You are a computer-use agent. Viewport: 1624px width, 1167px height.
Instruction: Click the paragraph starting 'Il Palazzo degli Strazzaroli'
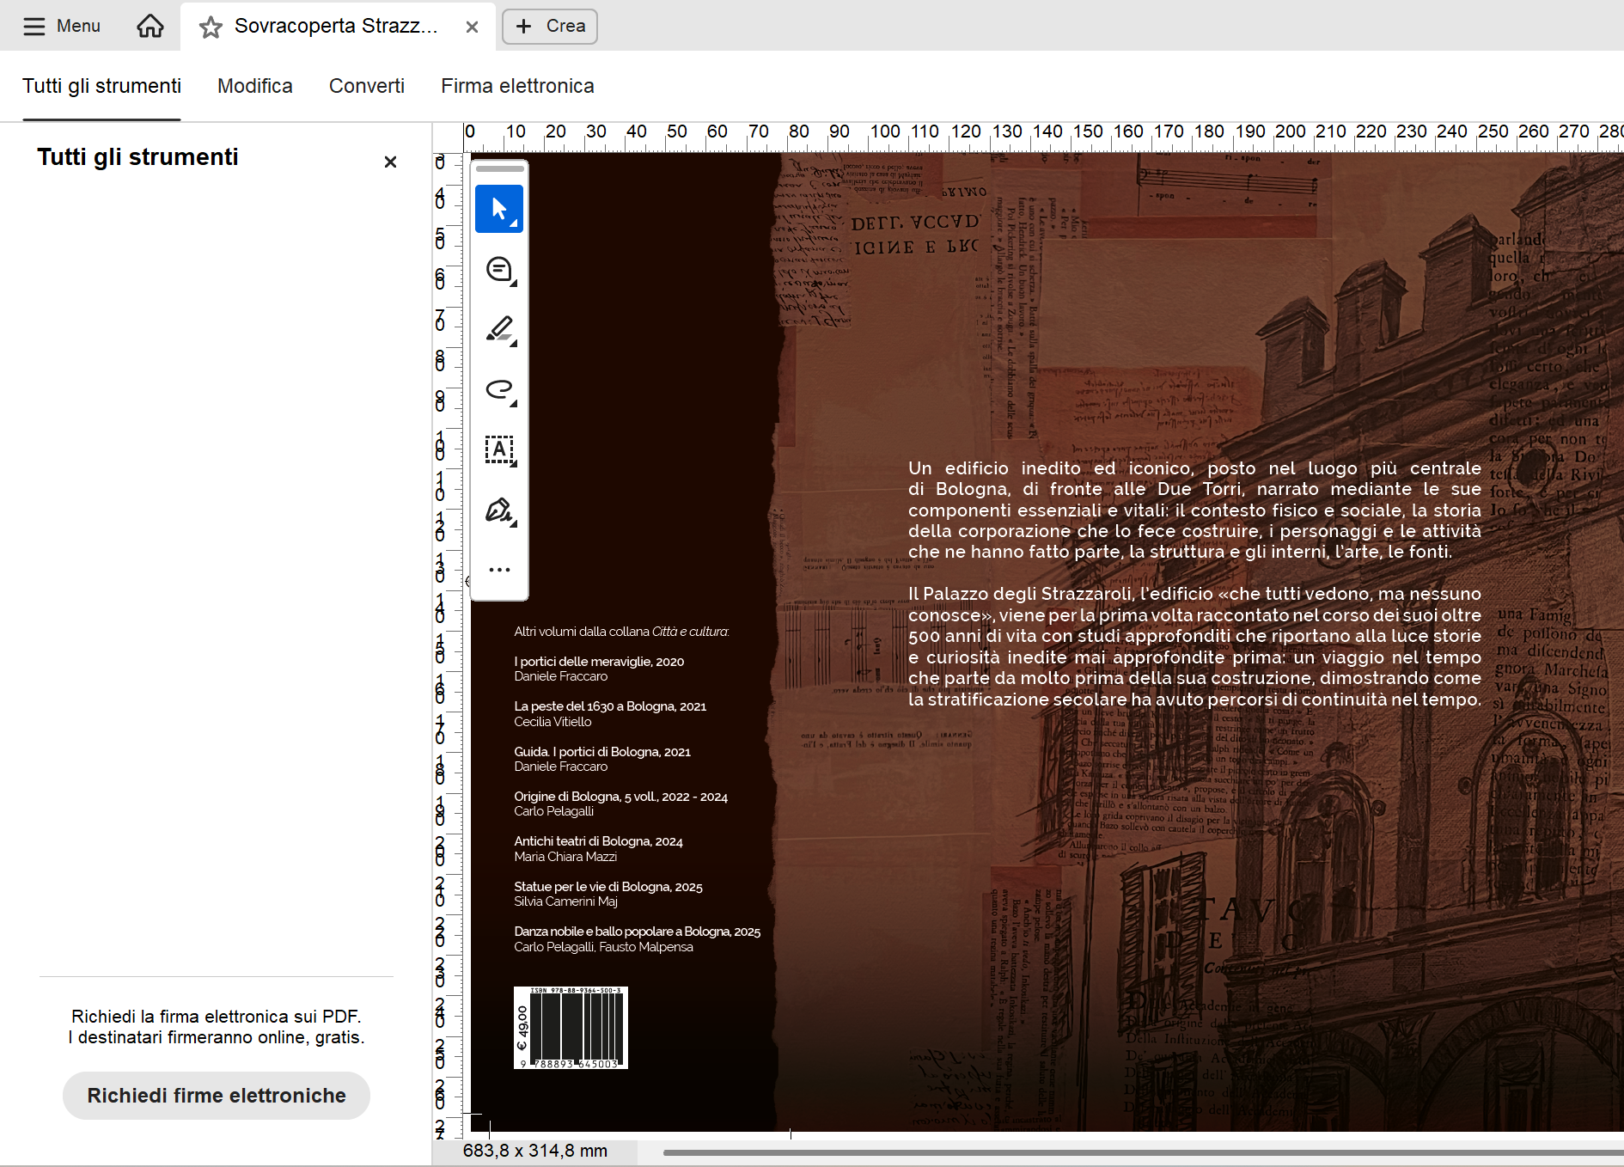[x=1194, y=646]
